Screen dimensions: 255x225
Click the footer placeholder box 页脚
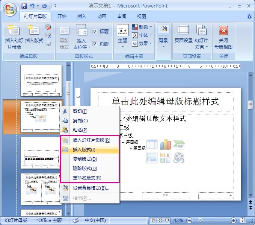click(166, 196)
